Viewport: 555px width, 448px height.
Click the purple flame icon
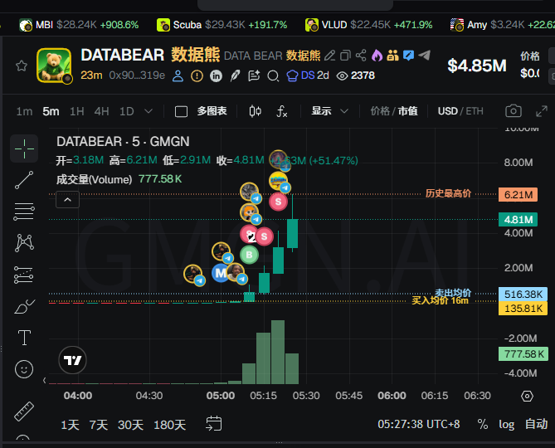pyautogui.click(x=377, y=56)
